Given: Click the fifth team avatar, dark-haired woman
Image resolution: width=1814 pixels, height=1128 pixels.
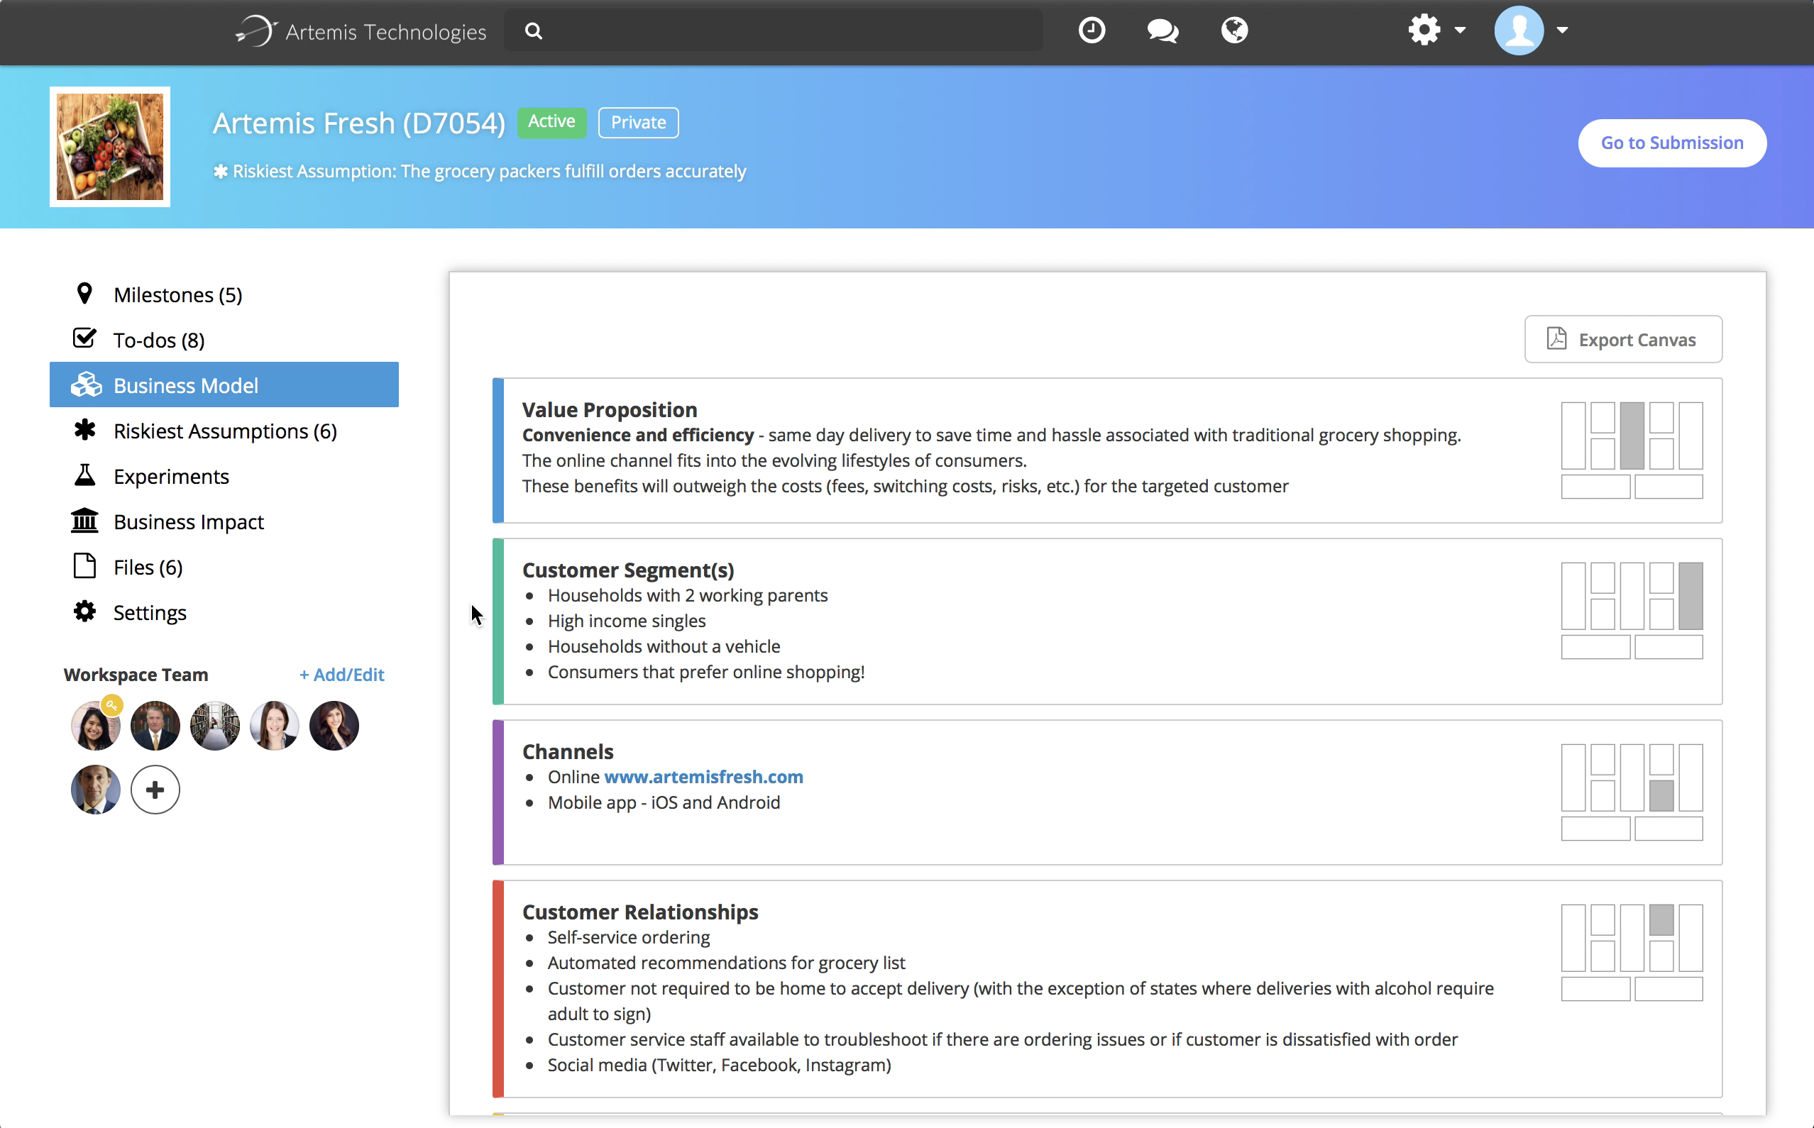Looking at the screenshot, I should pyautogui.click(x=334, y=726).
